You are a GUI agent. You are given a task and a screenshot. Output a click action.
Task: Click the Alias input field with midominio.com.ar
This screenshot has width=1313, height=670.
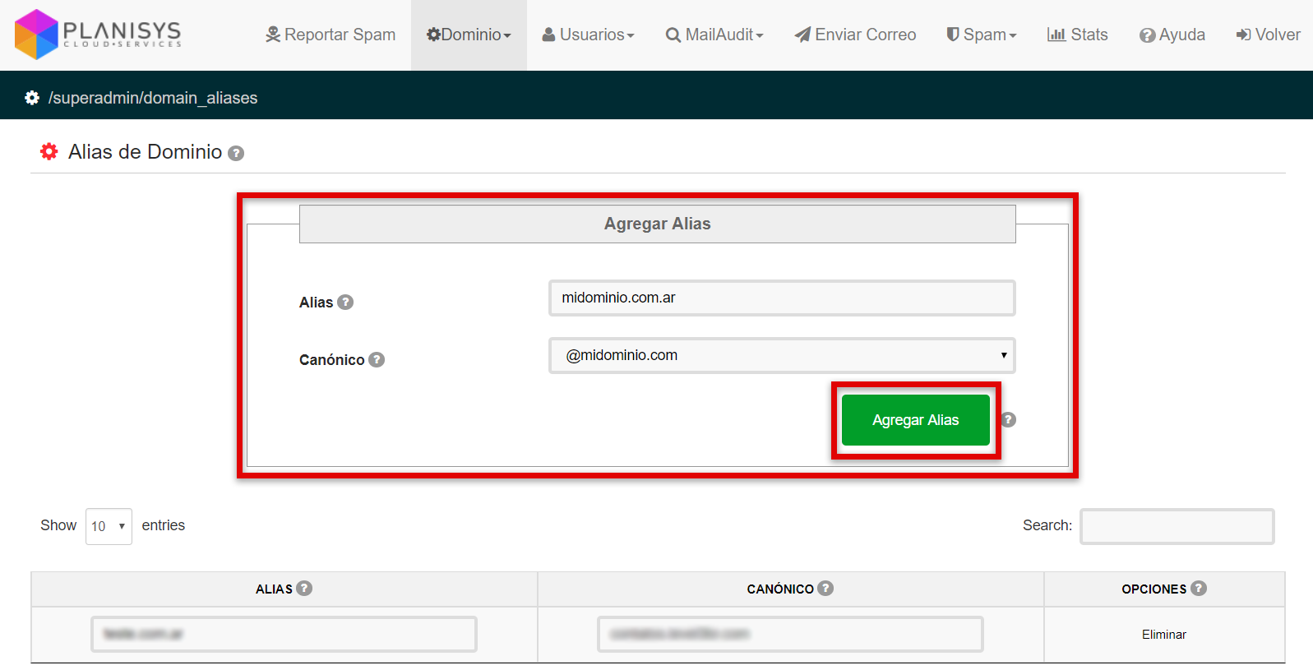(x=782, y=298)
